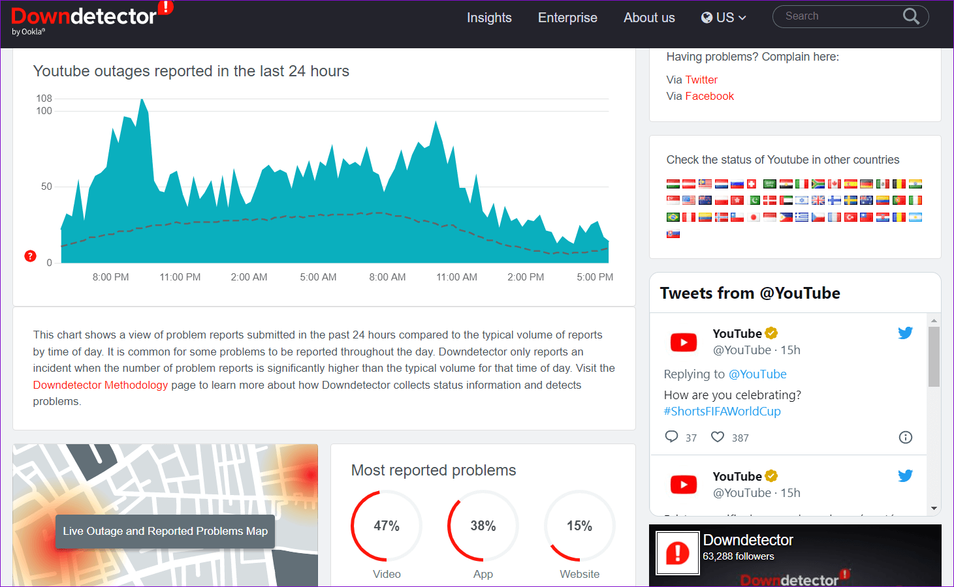Pick the Slovakia flag in last row
The image size is (954, 587).
(673, 233)
